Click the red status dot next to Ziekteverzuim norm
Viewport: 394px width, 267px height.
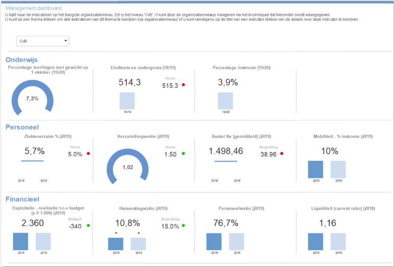coord(88,154)
